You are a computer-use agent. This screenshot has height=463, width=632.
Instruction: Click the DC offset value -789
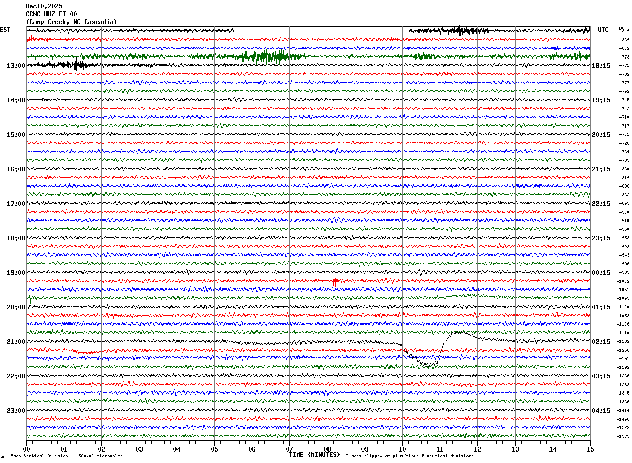(x=624, y=160)
